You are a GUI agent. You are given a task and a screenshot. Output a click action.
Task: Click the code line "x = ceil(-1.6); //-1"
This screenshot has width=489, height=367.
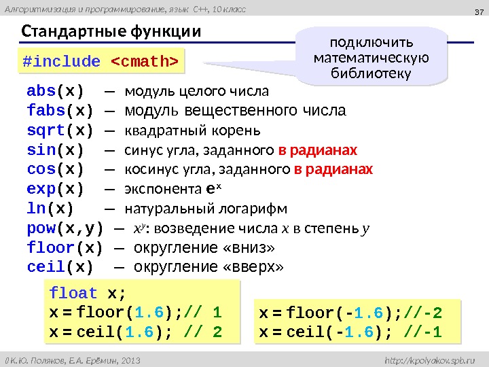pos(350,332)
